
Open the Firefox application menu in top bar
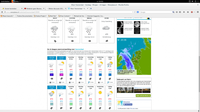coord(16,1)
